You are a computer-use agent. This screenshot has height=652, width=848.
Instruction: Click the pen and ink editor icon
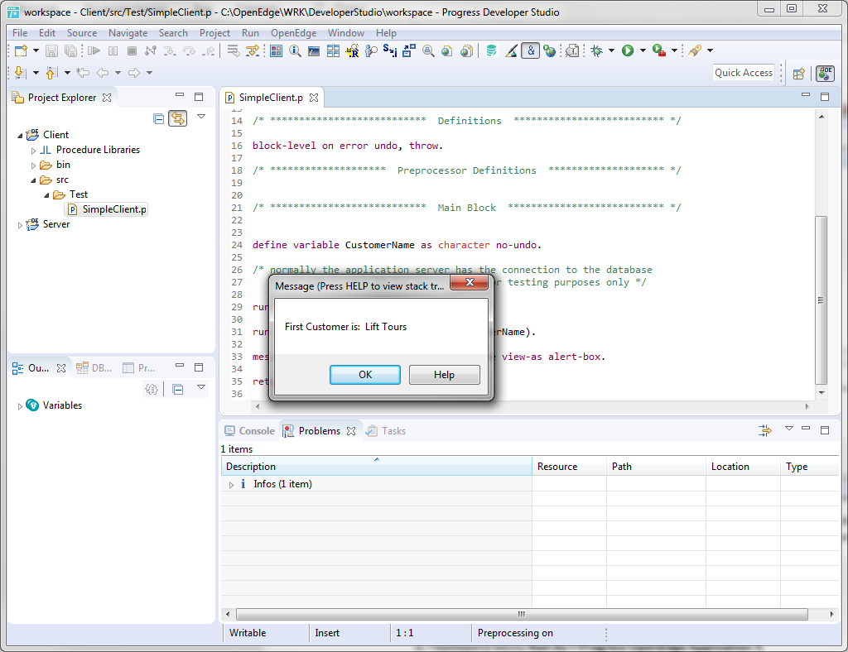pos(511,50)
